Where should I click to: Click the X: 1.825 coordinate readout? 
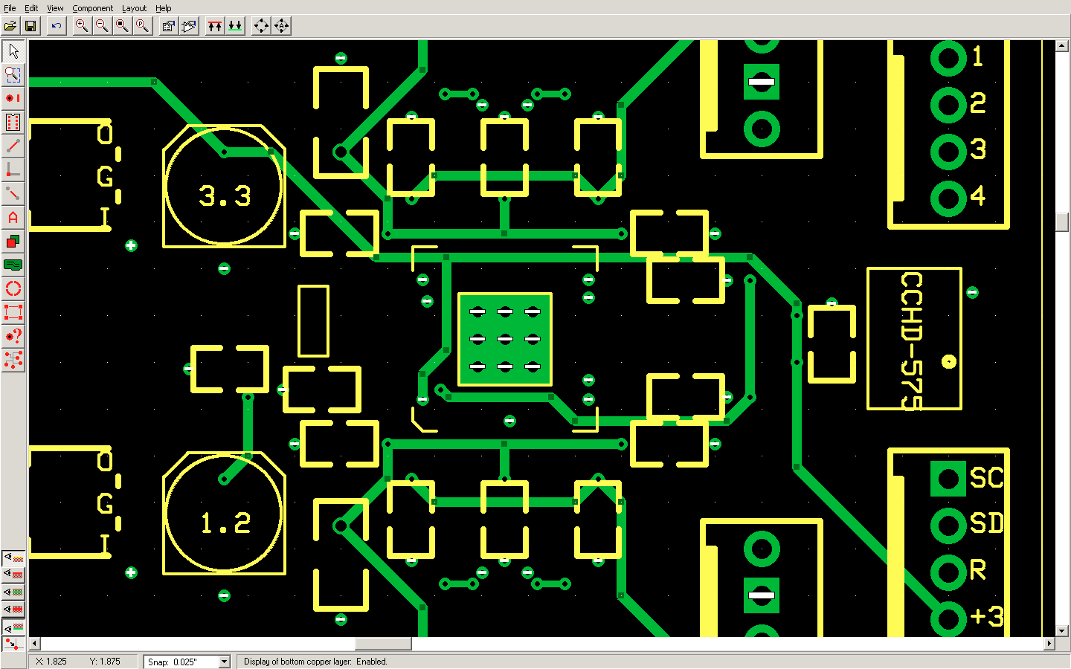[x=51, y=662]
